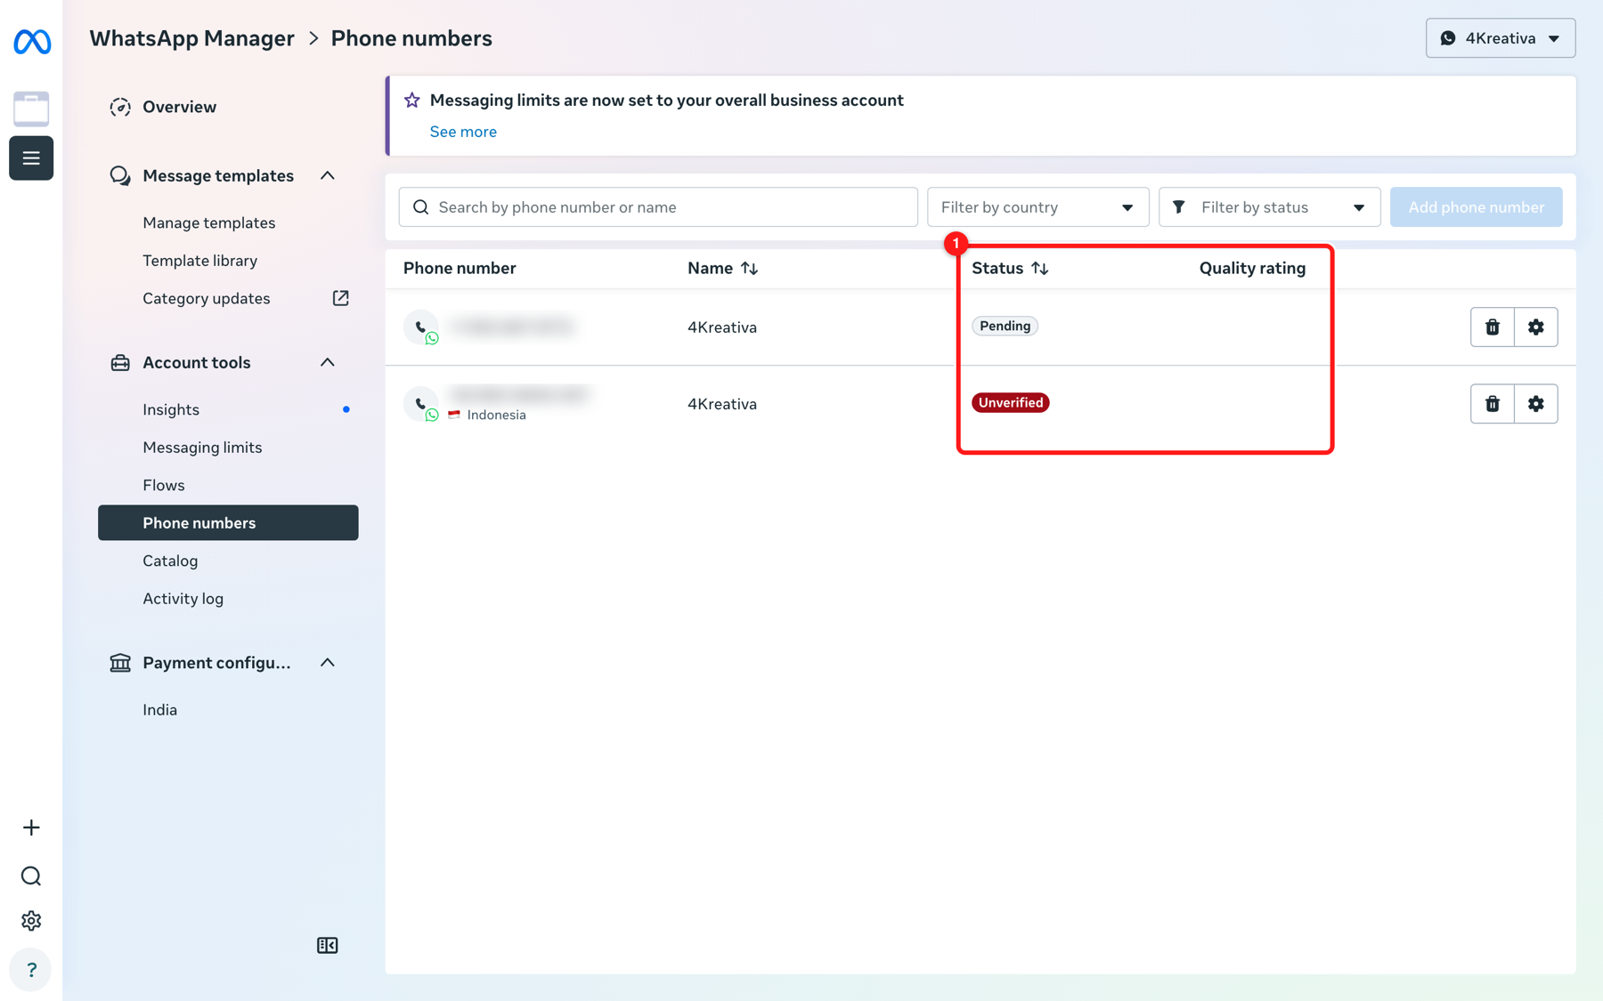Sort table by Status arrows
The width and height of the screenshot is (1603, 1001).
pos(1040,268)
